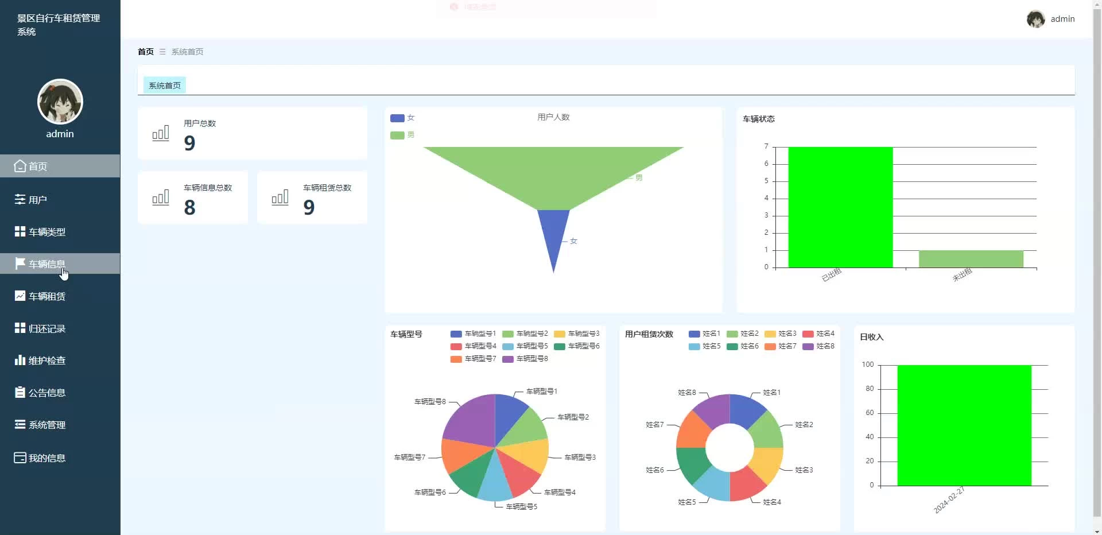Click the home icon in sidebar
The width and height of the screenshot is (1102, 535).
[x=20, y=166]
